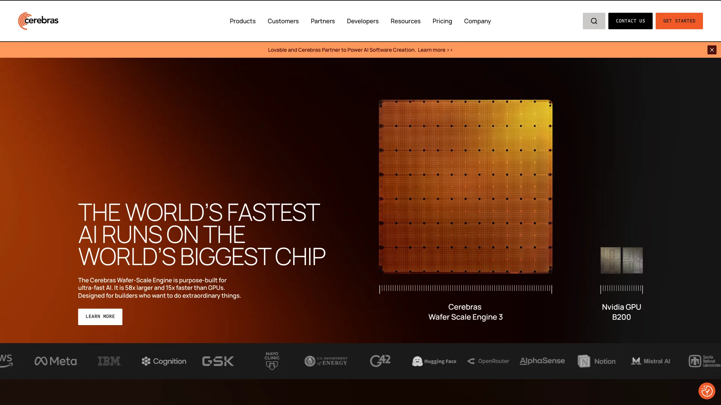This screenshot has height=405, width=721.
Task: Click the Sandia National Laboratories logo
Action: [704, 361]
